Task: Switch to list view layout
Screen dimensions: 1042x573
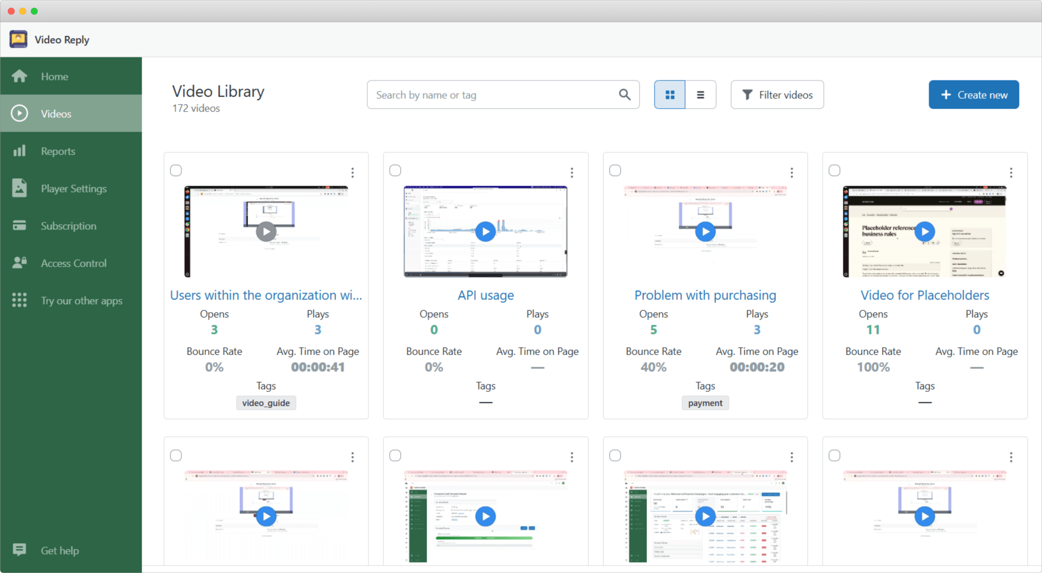Action: [x=701, y=94]
